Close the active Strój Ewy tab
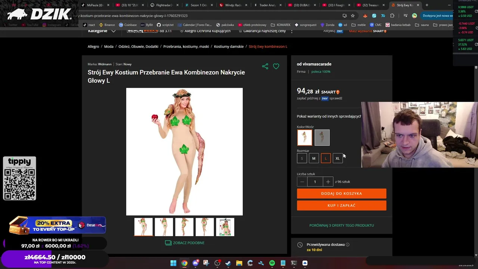The width and height of the screenshot is (478, 269). [x=418, y=5]
